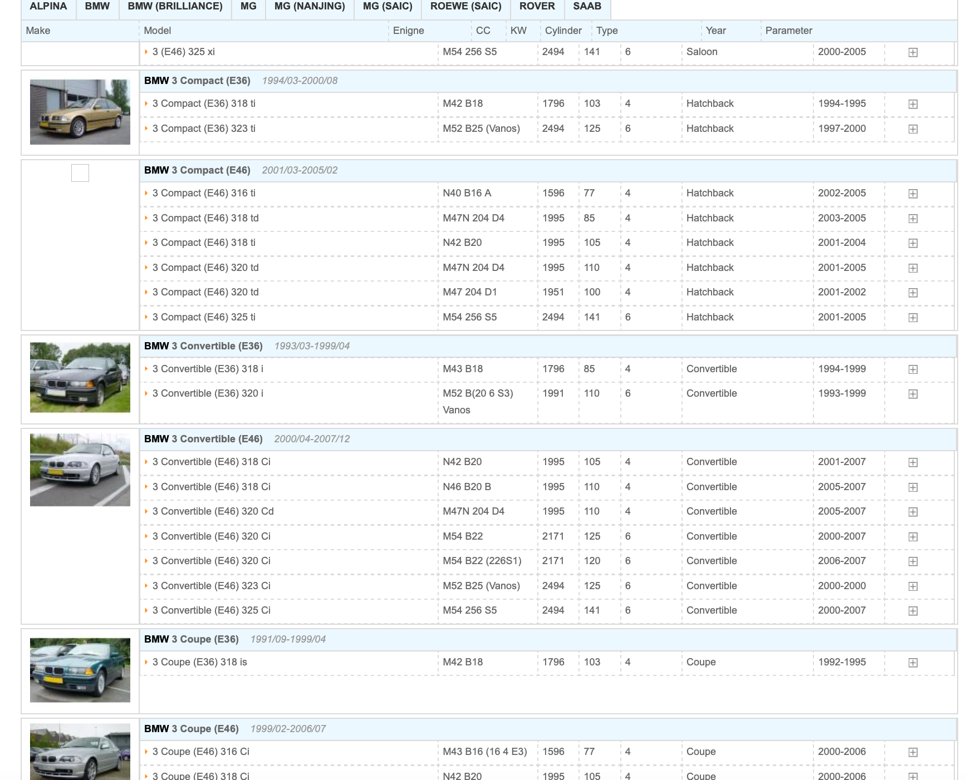966x780 pixels.
Task: Click plus icon on 3 Convertible (E46) 323 Ci row
Action: click(x=913, y=586)
